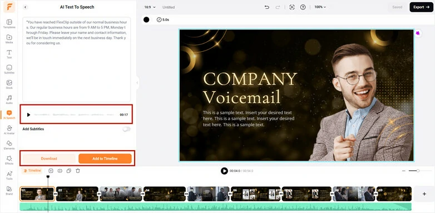Click the timeline playhead marker
This screenshot has width=435, height=213.
coord(48,177)
